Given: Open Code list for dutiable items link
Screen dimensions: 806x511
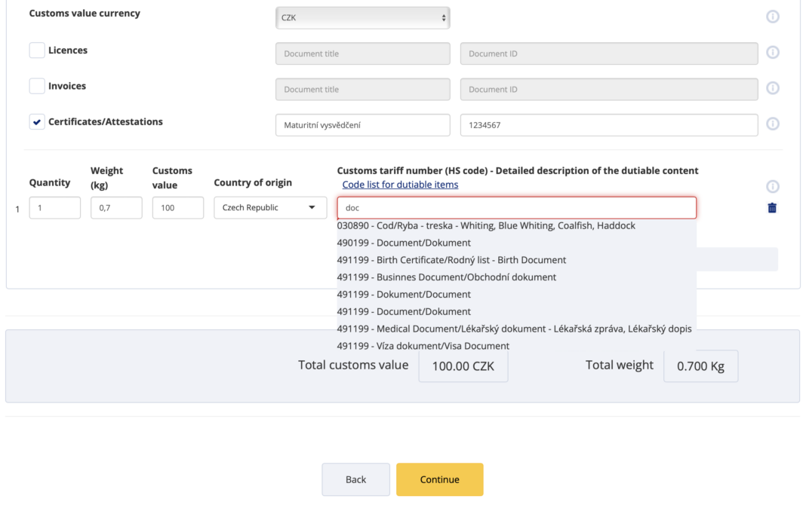Looking at the screenshot, I should pyautogui.click(x=400, y=185).
